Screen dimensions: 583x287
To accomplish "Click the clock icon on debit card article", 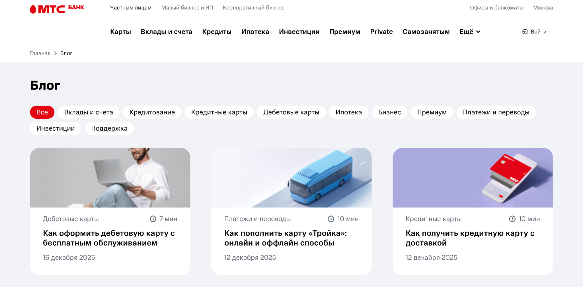I will (153, 219).
